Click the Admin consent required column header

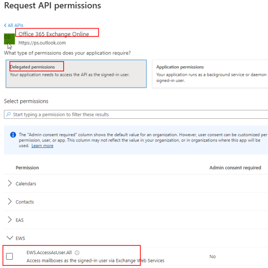[x=235, y=167]
